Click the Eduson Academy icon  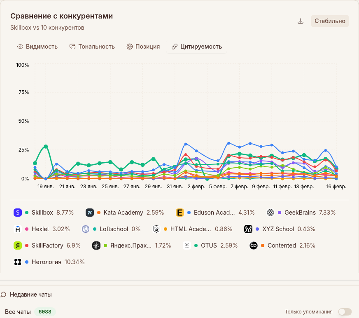[x=180, y=212]
